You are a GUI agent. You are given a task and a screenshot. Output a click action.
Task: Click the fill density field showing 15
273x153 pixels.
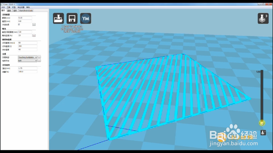pyautogui.click(x=25, y=35)
